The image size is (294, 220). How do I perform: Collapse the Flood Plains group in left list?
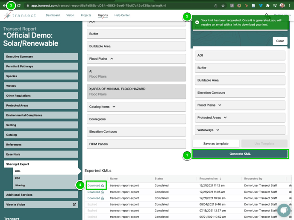coord(112,59)
